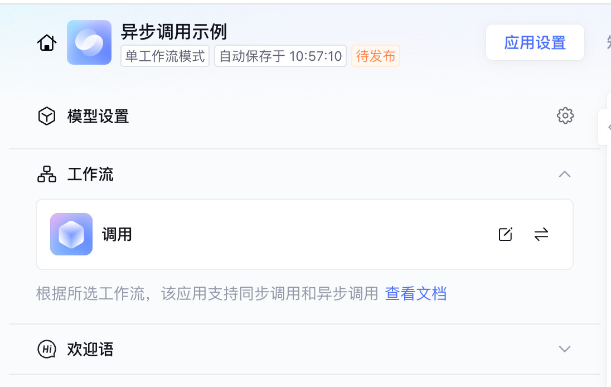
Task: Click the 欢迎语 Hi bubble icon
Action: 47,349
